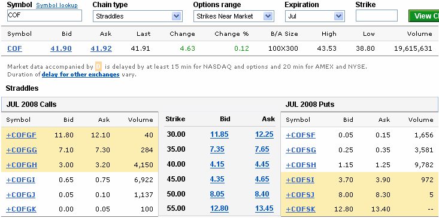Click straddle bid 4.35 at strike 45.00
The height and width of the screenshot is (218, 439).
[x=217, y=179]
